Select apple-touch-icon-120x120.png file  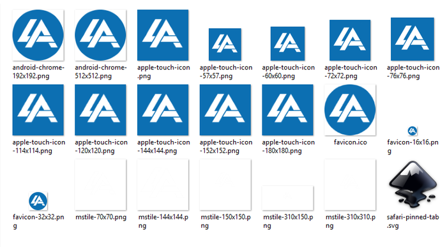(x=100, y=110)
